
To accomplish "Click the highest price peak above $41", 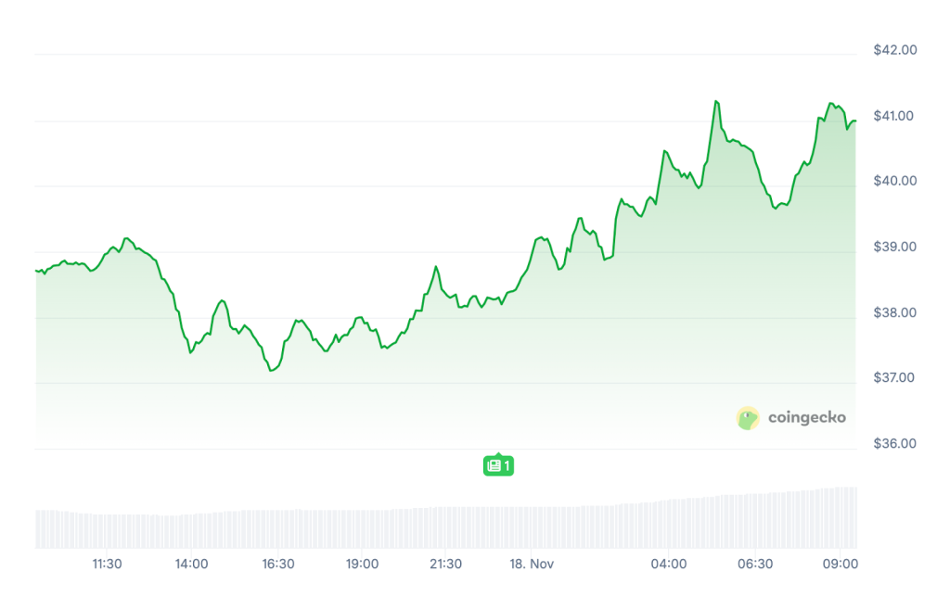I will click(716, 101).
